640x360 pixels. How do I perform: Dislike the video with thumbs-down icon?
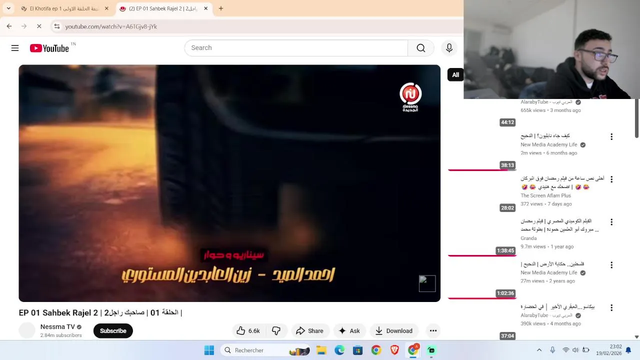point(276,330)
